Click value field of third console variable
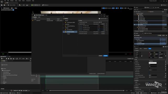The image size is (168, 94). pos(100,30)
